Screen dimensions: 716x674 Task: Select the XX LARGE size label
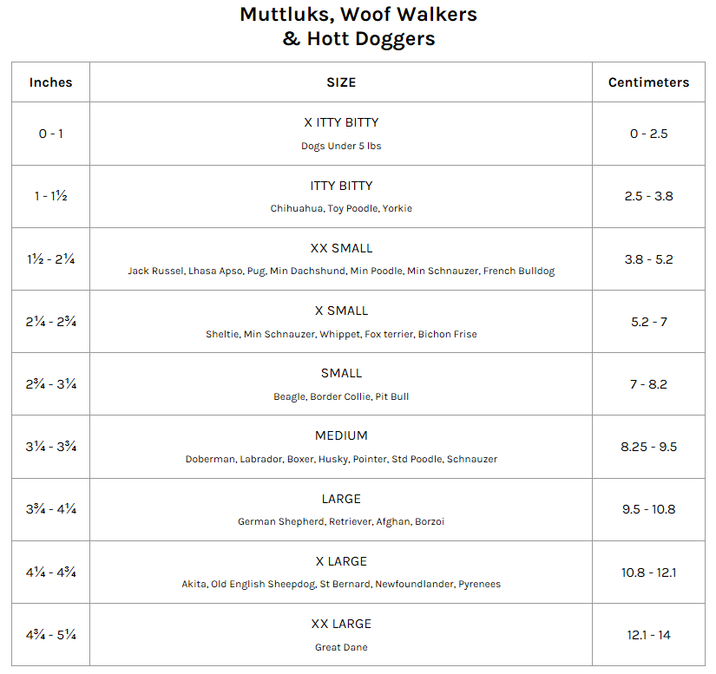pos(341,624)
